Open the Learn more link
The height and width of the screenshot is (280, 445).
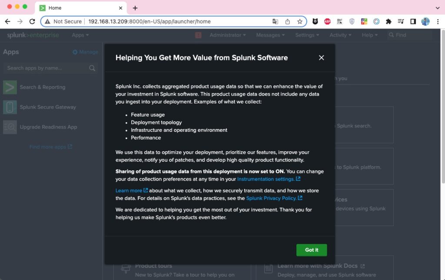coord(131,190)
